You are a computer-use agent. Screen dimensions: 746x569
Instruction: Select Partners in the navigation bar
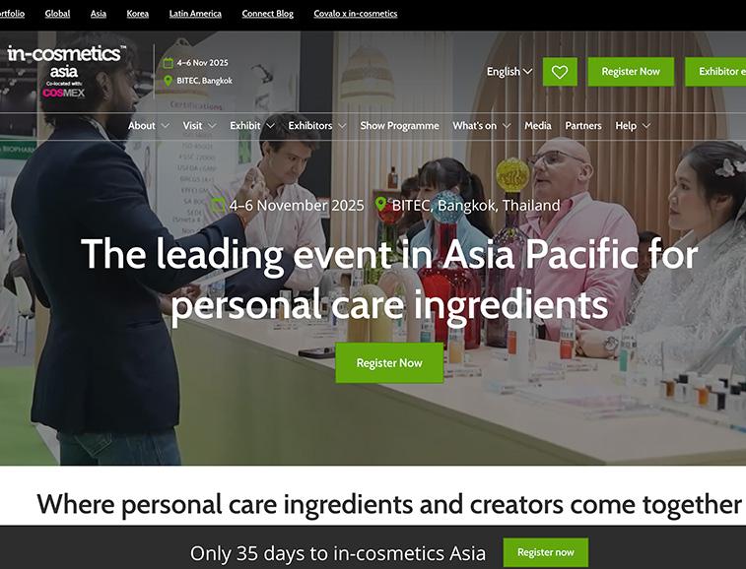click(583, 126)
